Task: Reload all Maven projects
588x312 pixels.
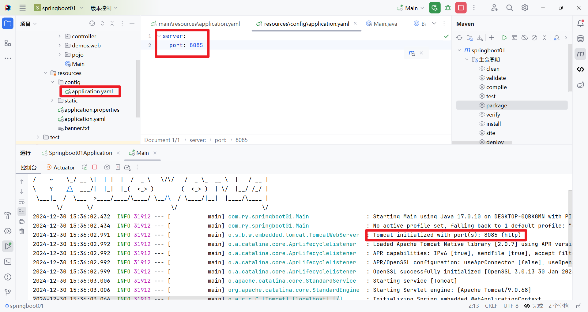Action: [x=459, y=38]
